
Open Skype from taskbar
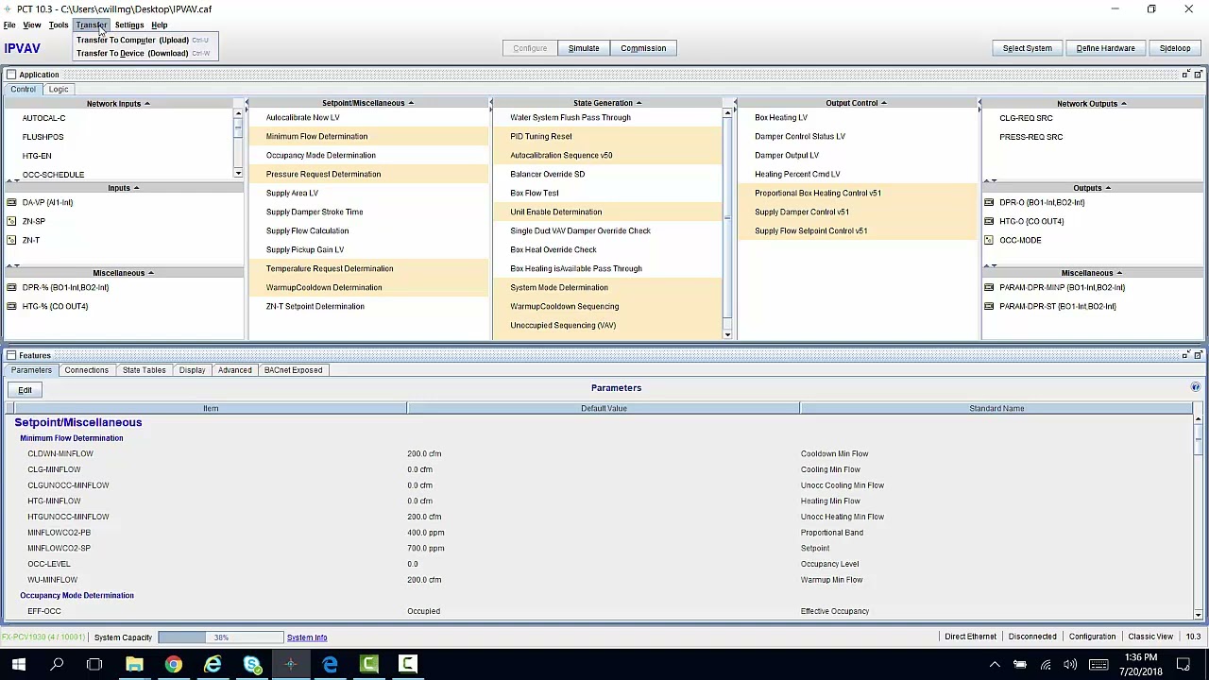pyautogui.click(x=251, y=664)
